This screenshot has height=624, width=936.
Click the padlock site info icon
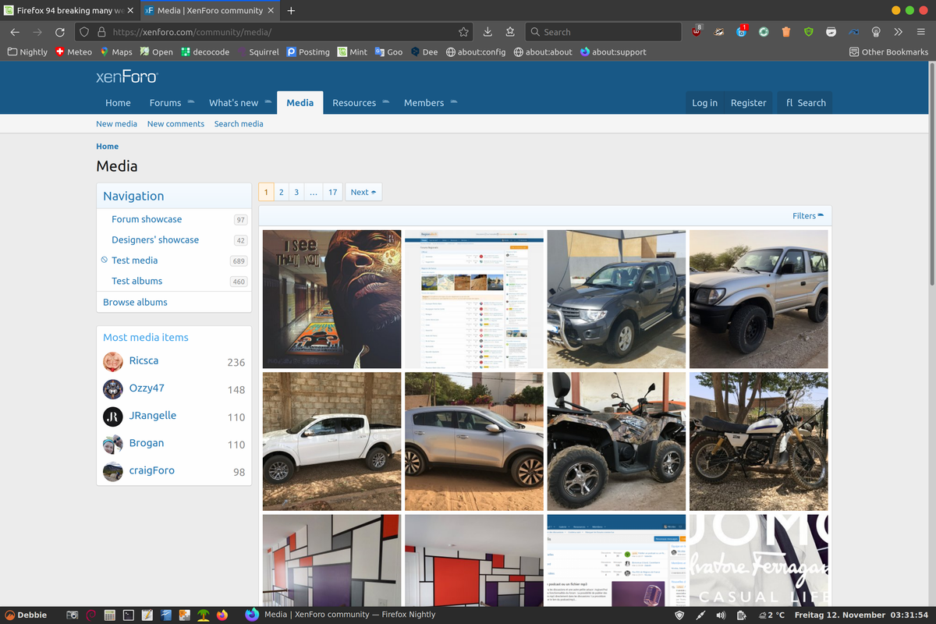coord(101,32)
